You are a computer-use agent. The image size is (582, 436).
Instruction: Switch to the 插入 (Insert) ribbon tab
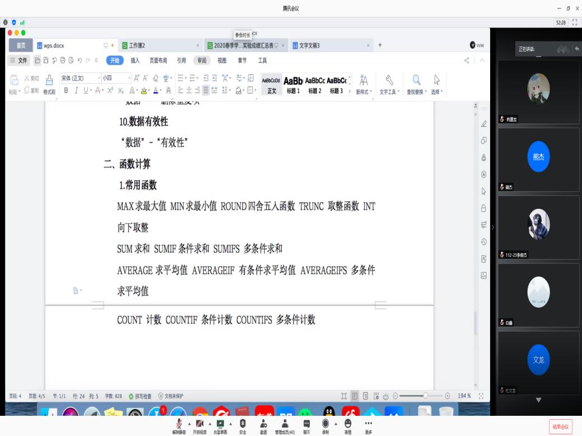click(x=135, y=60)
